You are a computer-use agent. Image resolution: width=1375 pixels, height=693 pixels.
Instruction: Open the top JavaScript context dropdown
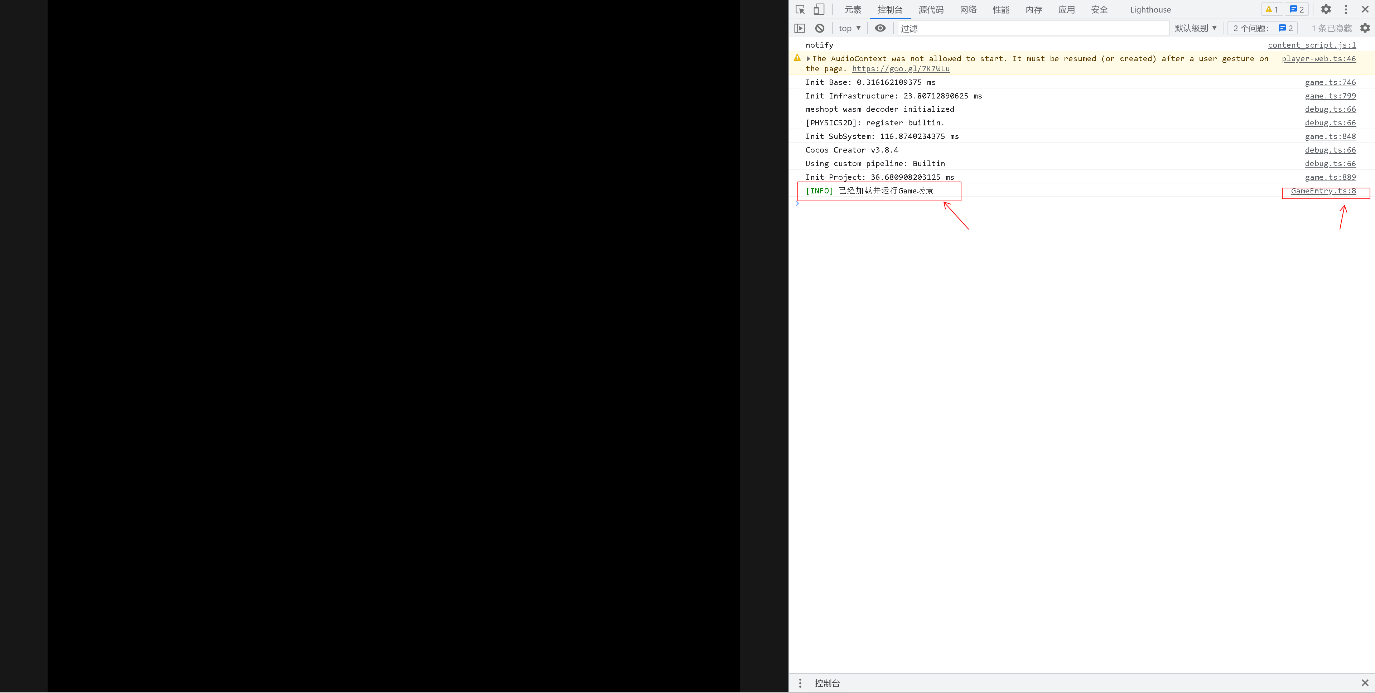850,28
